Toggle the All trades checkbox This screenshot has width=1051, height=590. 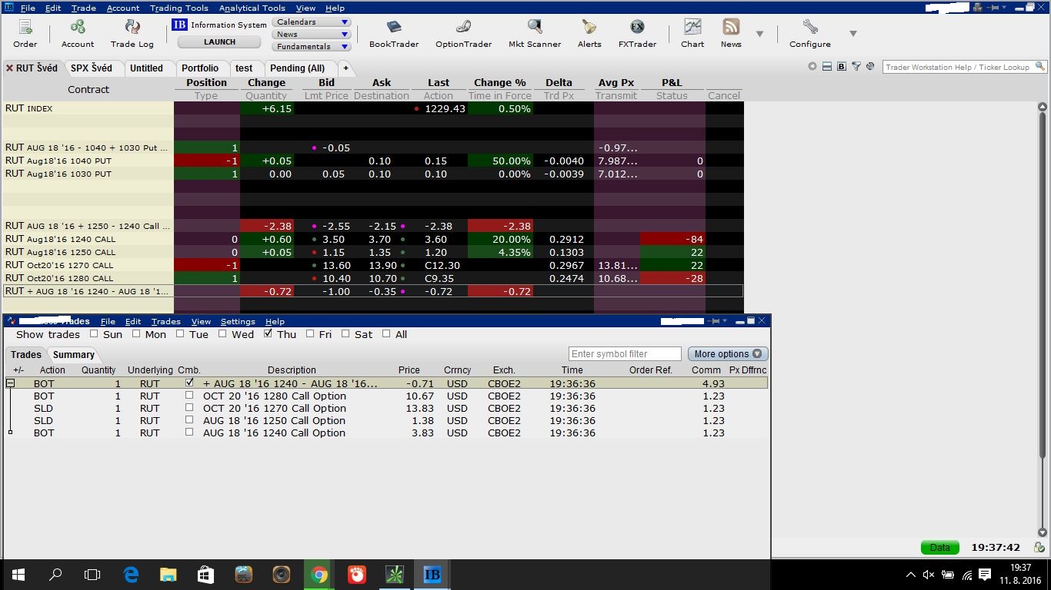point(385,334)
